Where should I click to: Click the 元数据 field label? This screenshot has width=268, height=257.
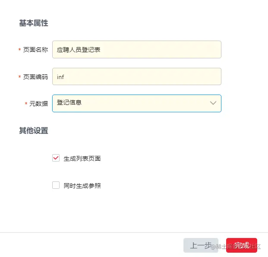coord(38,104)
